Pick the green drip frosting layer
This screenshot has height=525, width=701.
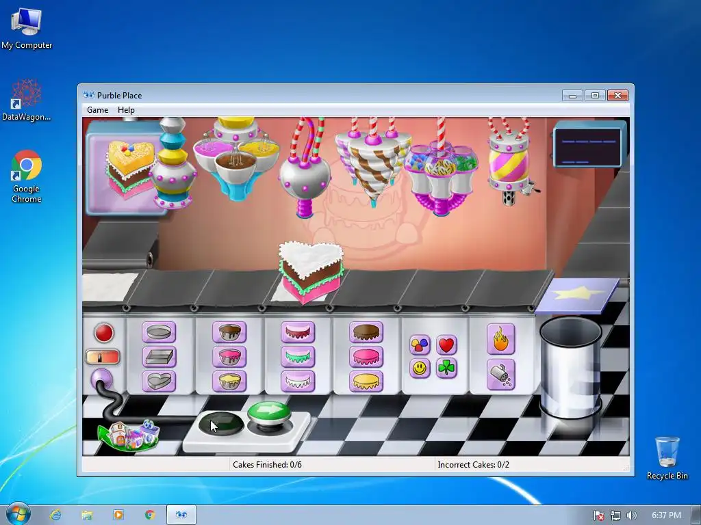(x=298, y=357)
